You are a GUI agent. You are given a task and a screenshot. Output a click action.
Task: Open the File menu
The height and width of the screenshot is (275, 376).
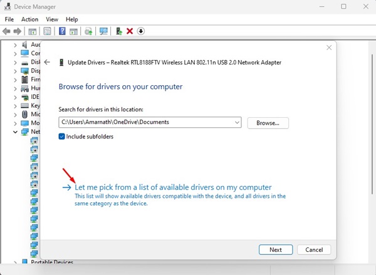[x=9, y=19]
